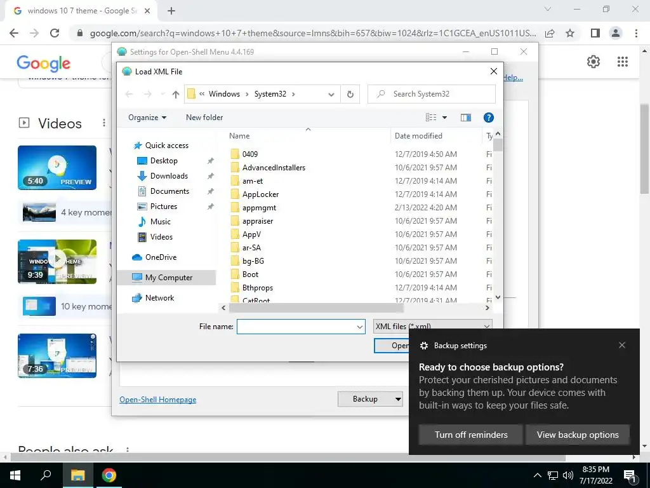Click the New folder button
650x488 pixels.
[204, 118]
